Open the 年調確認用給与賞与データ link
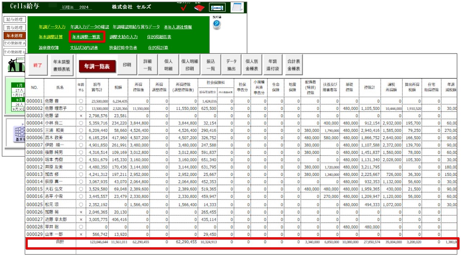The height and width of the screenshot is (257, 461). 136,27
